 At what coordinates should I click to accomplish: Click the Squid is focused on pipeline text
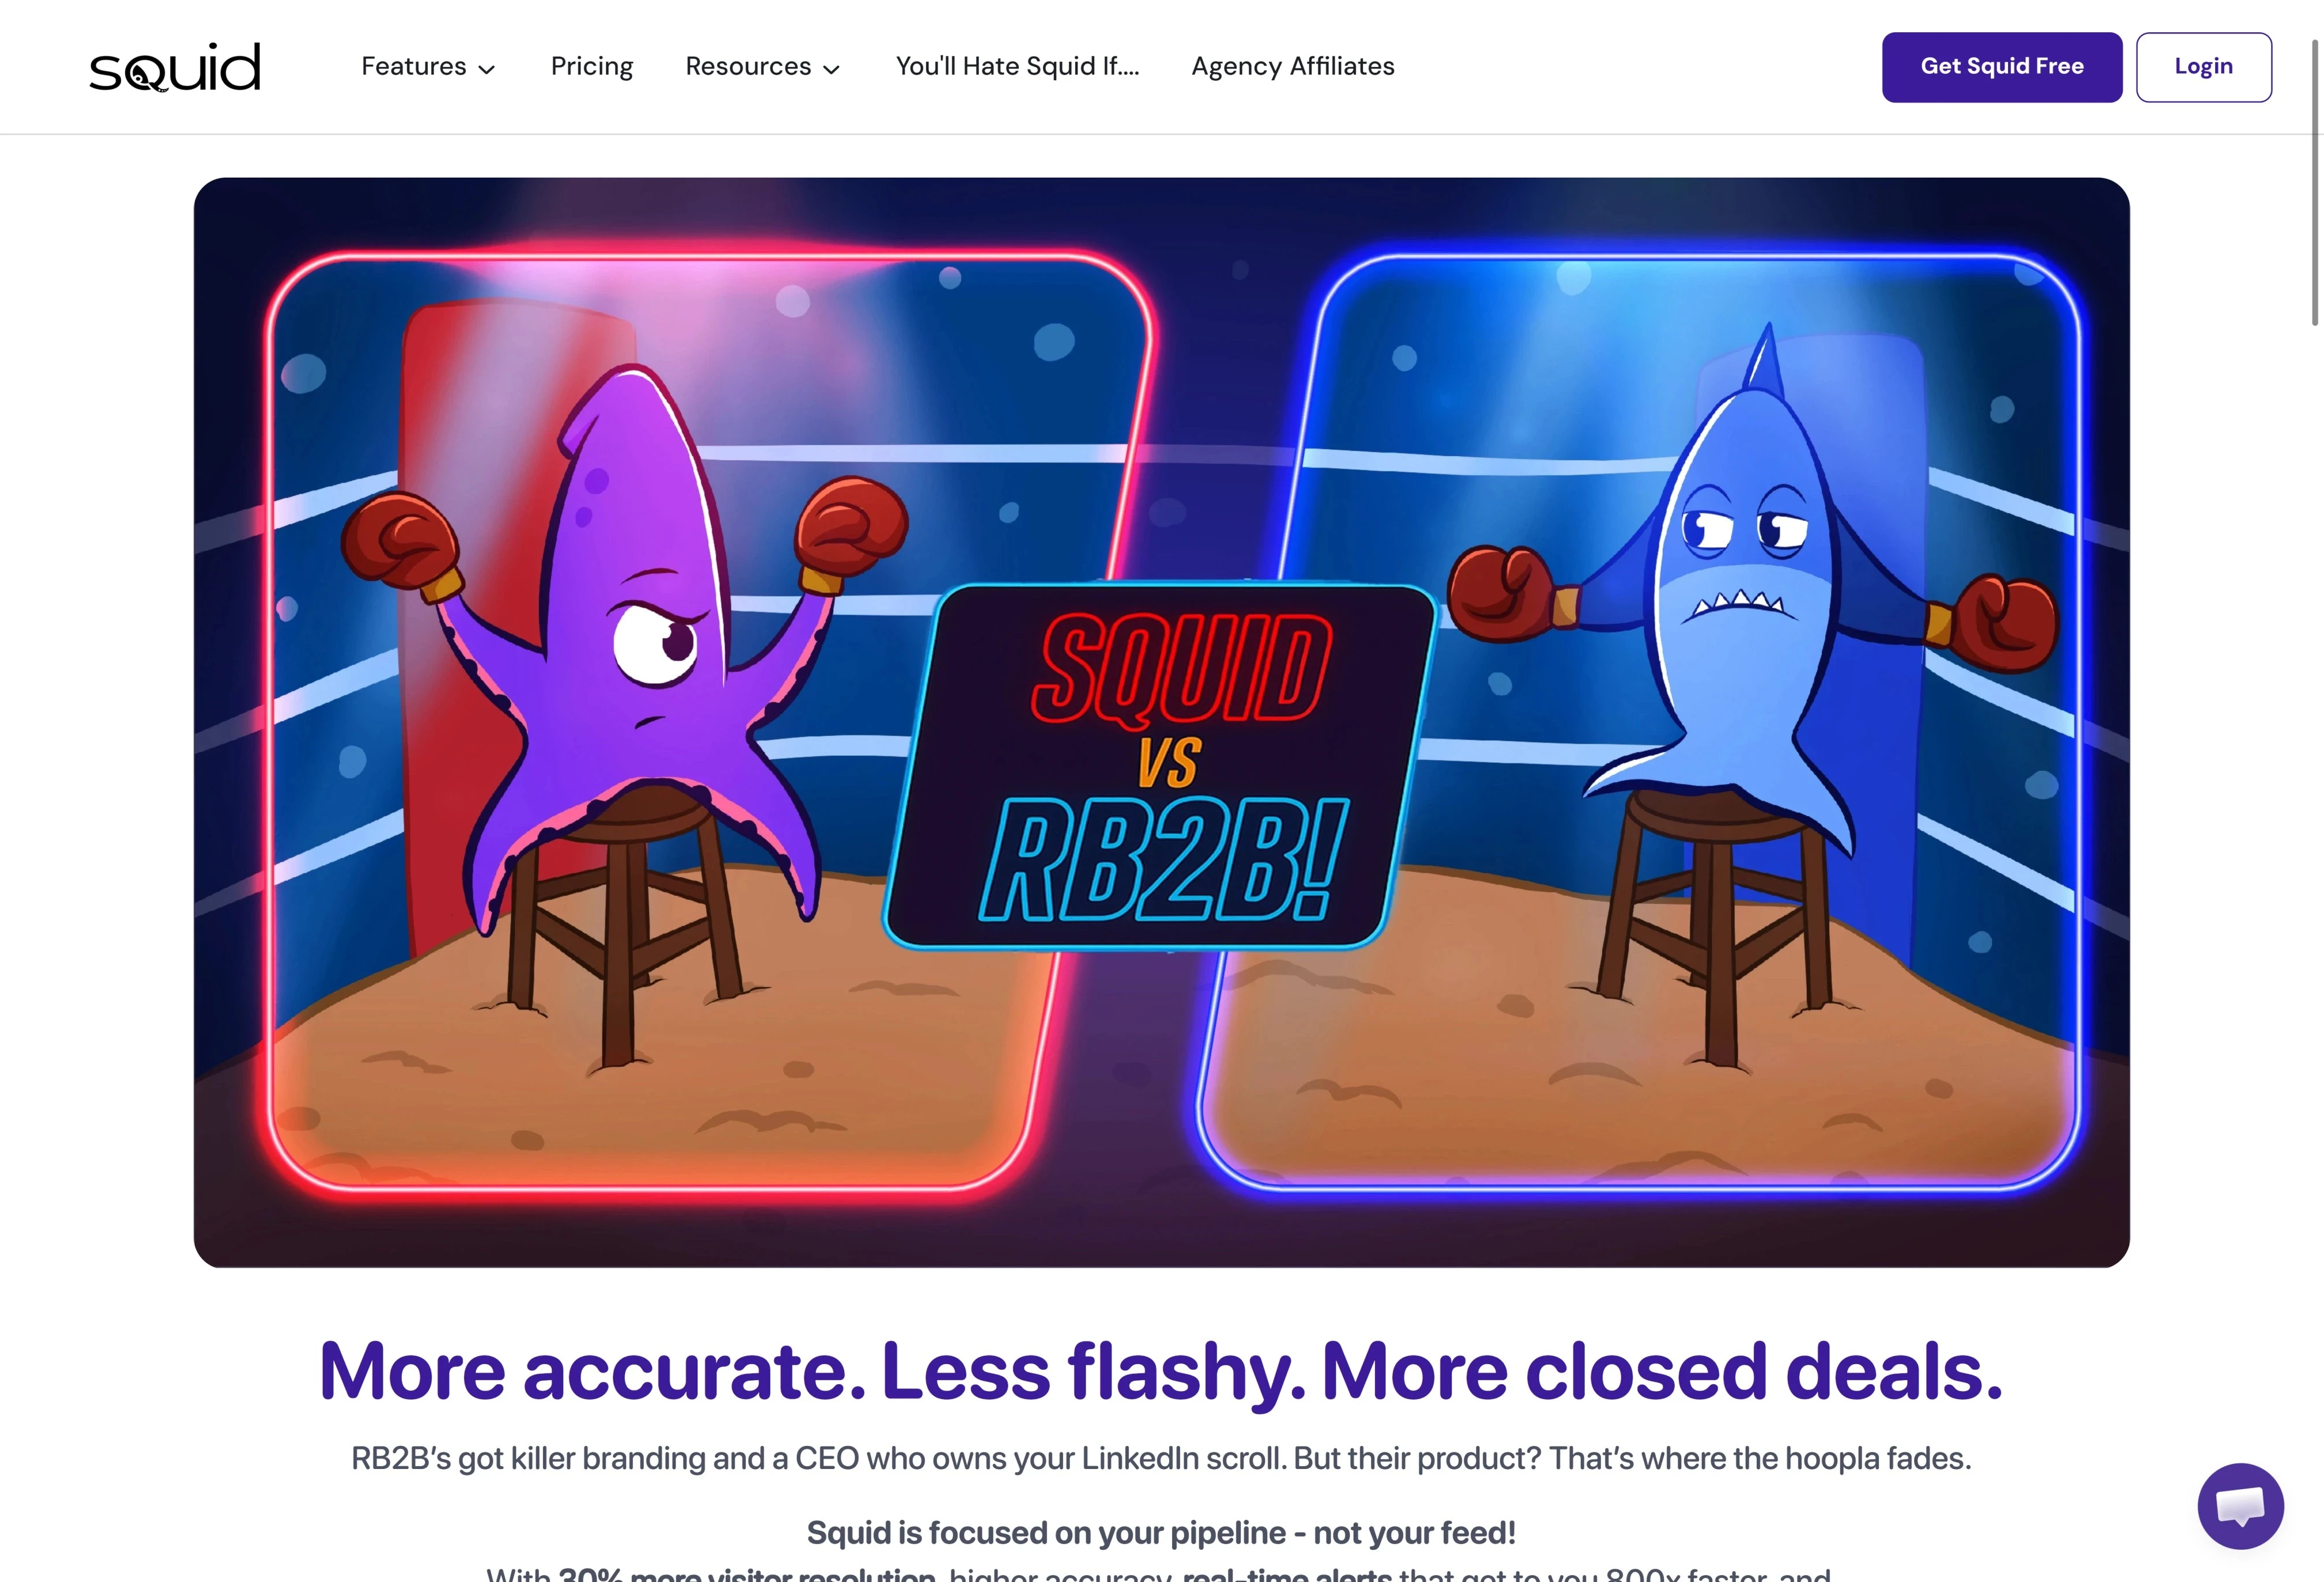pyautogui.click(x=1161, y=1532)
